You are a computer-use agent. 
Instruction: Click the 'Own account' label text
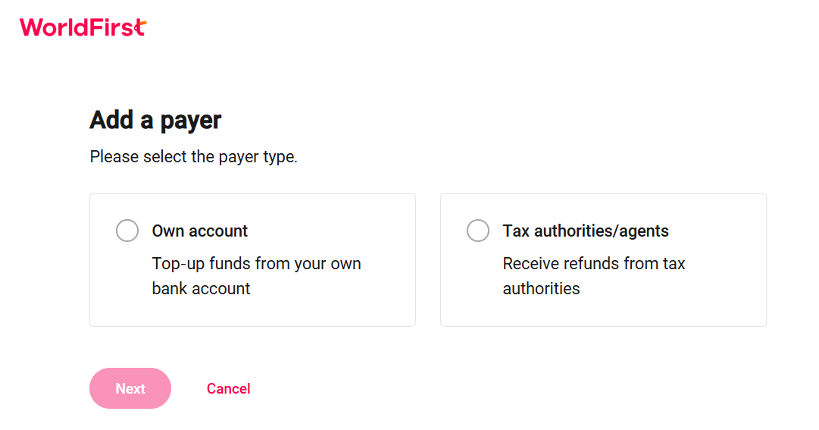[199, 231]
